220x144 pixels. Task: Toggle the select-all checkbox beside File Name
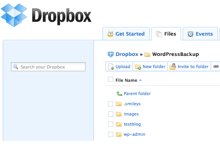click(x=110, y=79)
